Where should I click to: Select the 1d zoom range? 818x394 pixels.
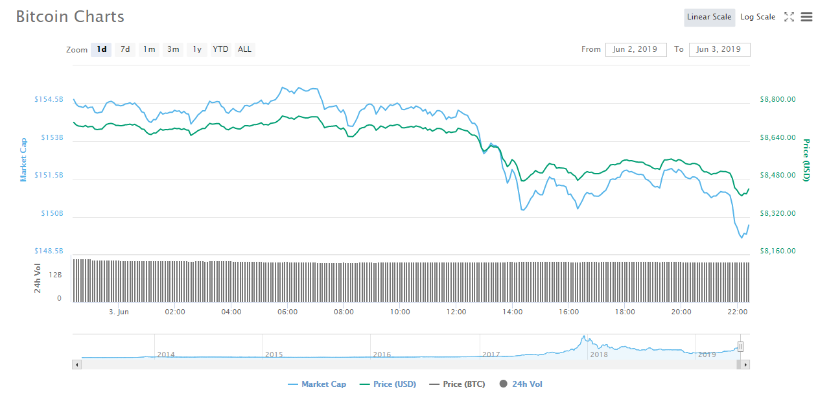click(x=102, y=49)
